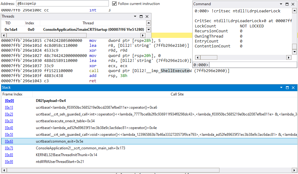Click the Command horizontal scrollbar thumb
Image resolution: width=298 pixels, height=174 pixels.
point(209,57)
